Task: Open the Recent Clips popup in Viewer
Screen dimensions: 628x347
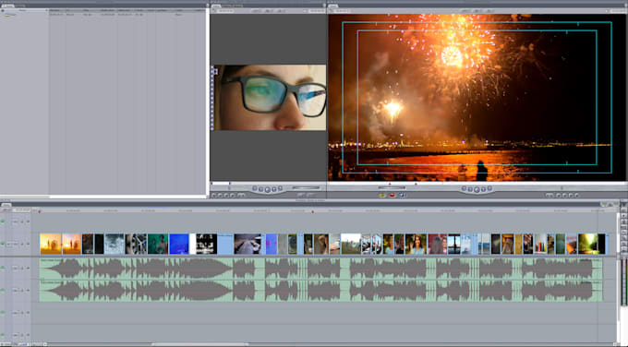Action: pyautogui.click(x=300, y=195)
